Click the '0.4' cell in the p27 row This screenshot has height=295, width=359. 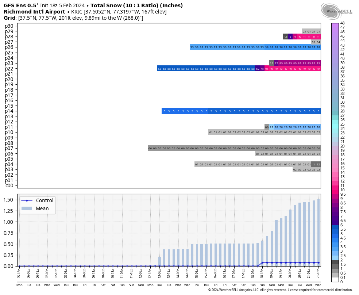(x=318, y=42)
